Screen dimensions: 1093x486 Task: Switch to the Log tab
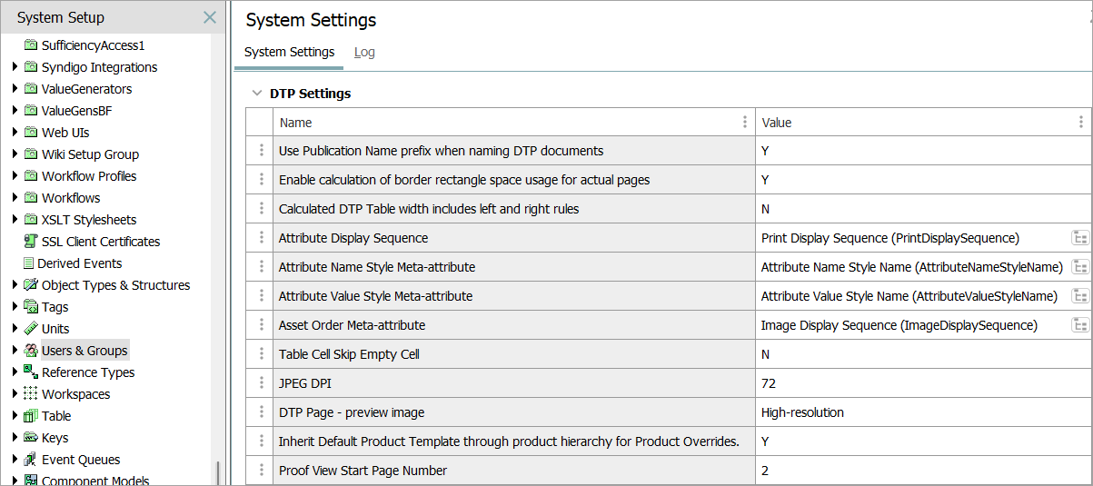click(x=364, y=52)
